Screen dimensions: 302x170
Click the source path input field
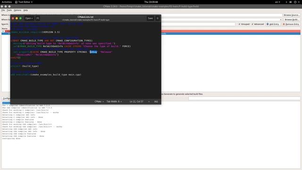(x=221, y=15)
